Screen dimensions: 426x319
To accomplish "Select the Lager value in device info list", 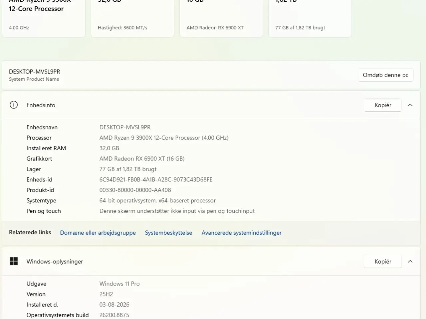I will [128, 169].
